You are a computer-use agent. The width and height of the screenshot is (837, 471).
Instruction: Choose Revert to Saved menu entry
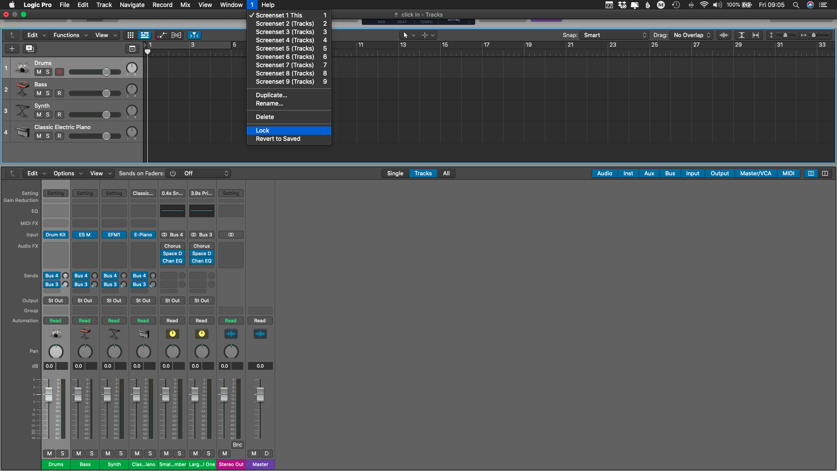click(x=289, y=139)
